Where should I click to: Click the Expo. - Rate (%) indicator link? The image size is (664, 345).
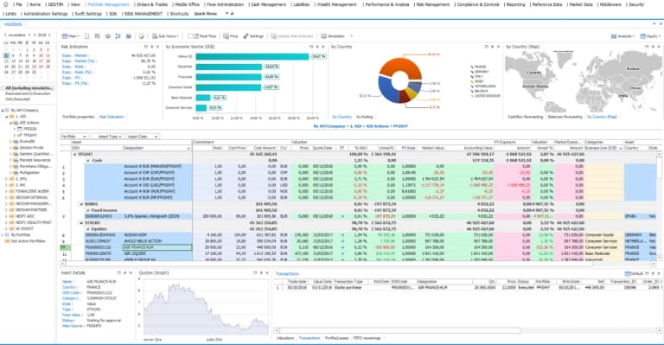coord(78,72)
